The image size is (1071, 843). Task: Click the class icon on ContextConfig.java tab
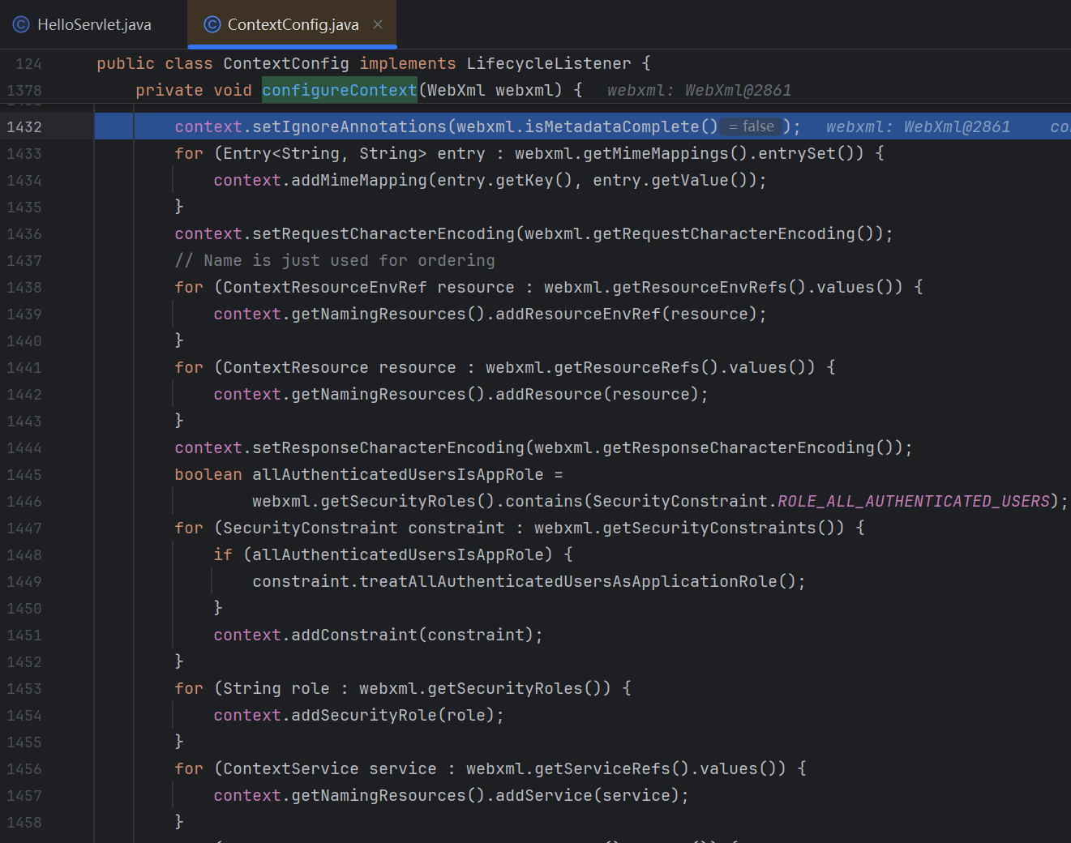pyautogui.click(x=212, y=24)
